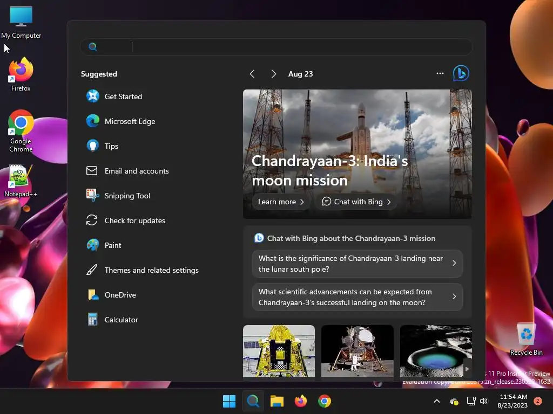Show hidden tray icons chevron

click(436, 401)
